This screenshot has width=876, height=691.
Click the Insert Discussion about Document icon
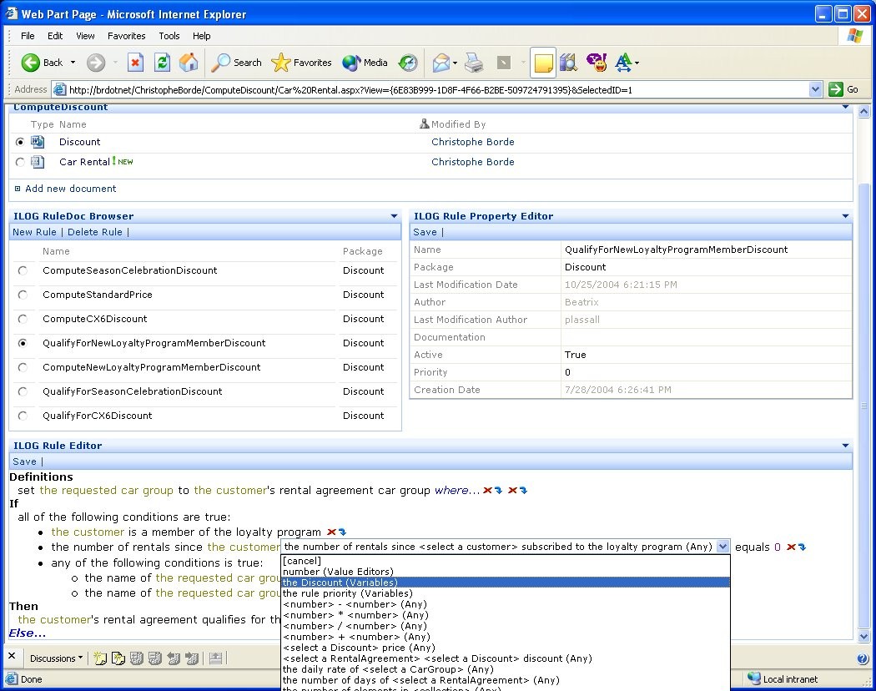(118, 658)
